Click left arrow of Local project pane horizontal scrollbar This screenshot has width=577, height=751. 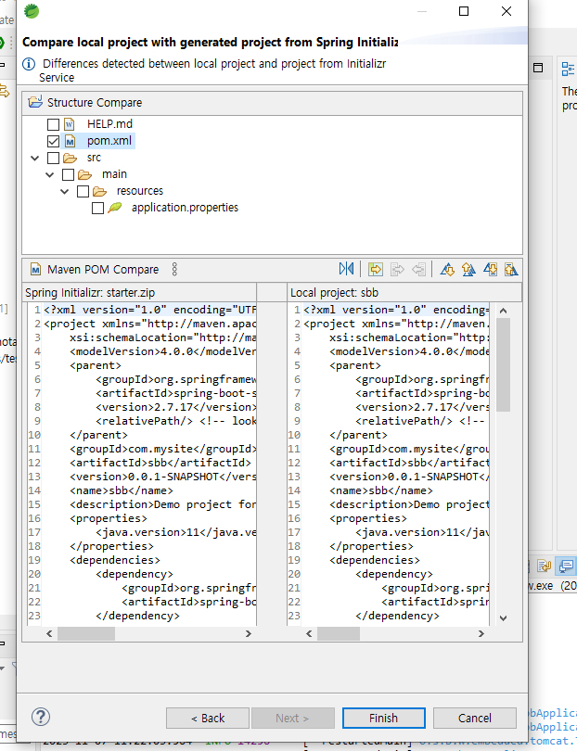click(x=309, y=633)
